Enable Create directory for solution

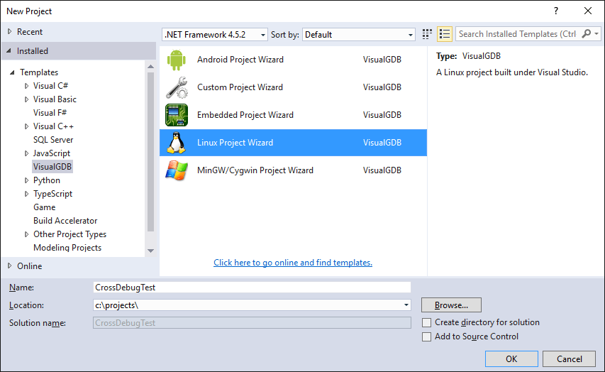[426, 322]
